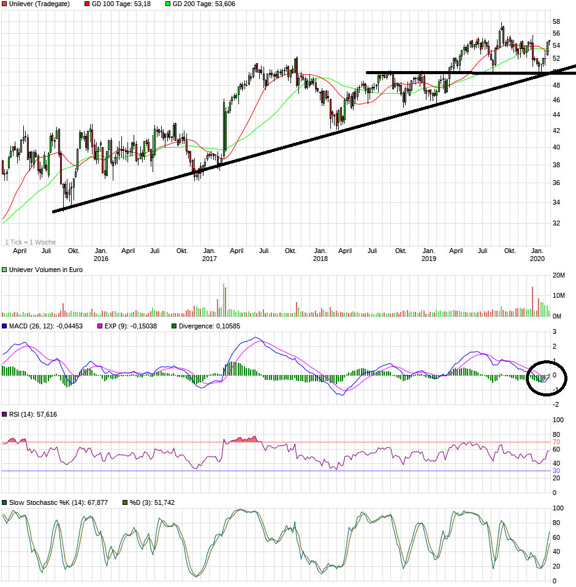Click the dark green Divergence legend square
The image size is (576, 587).
point(173,325)
